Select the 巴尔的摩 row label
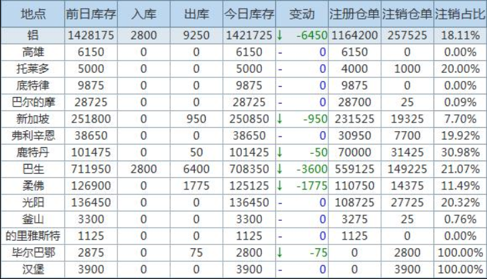This screenshot has height=279, width=487. click(33, 102)
